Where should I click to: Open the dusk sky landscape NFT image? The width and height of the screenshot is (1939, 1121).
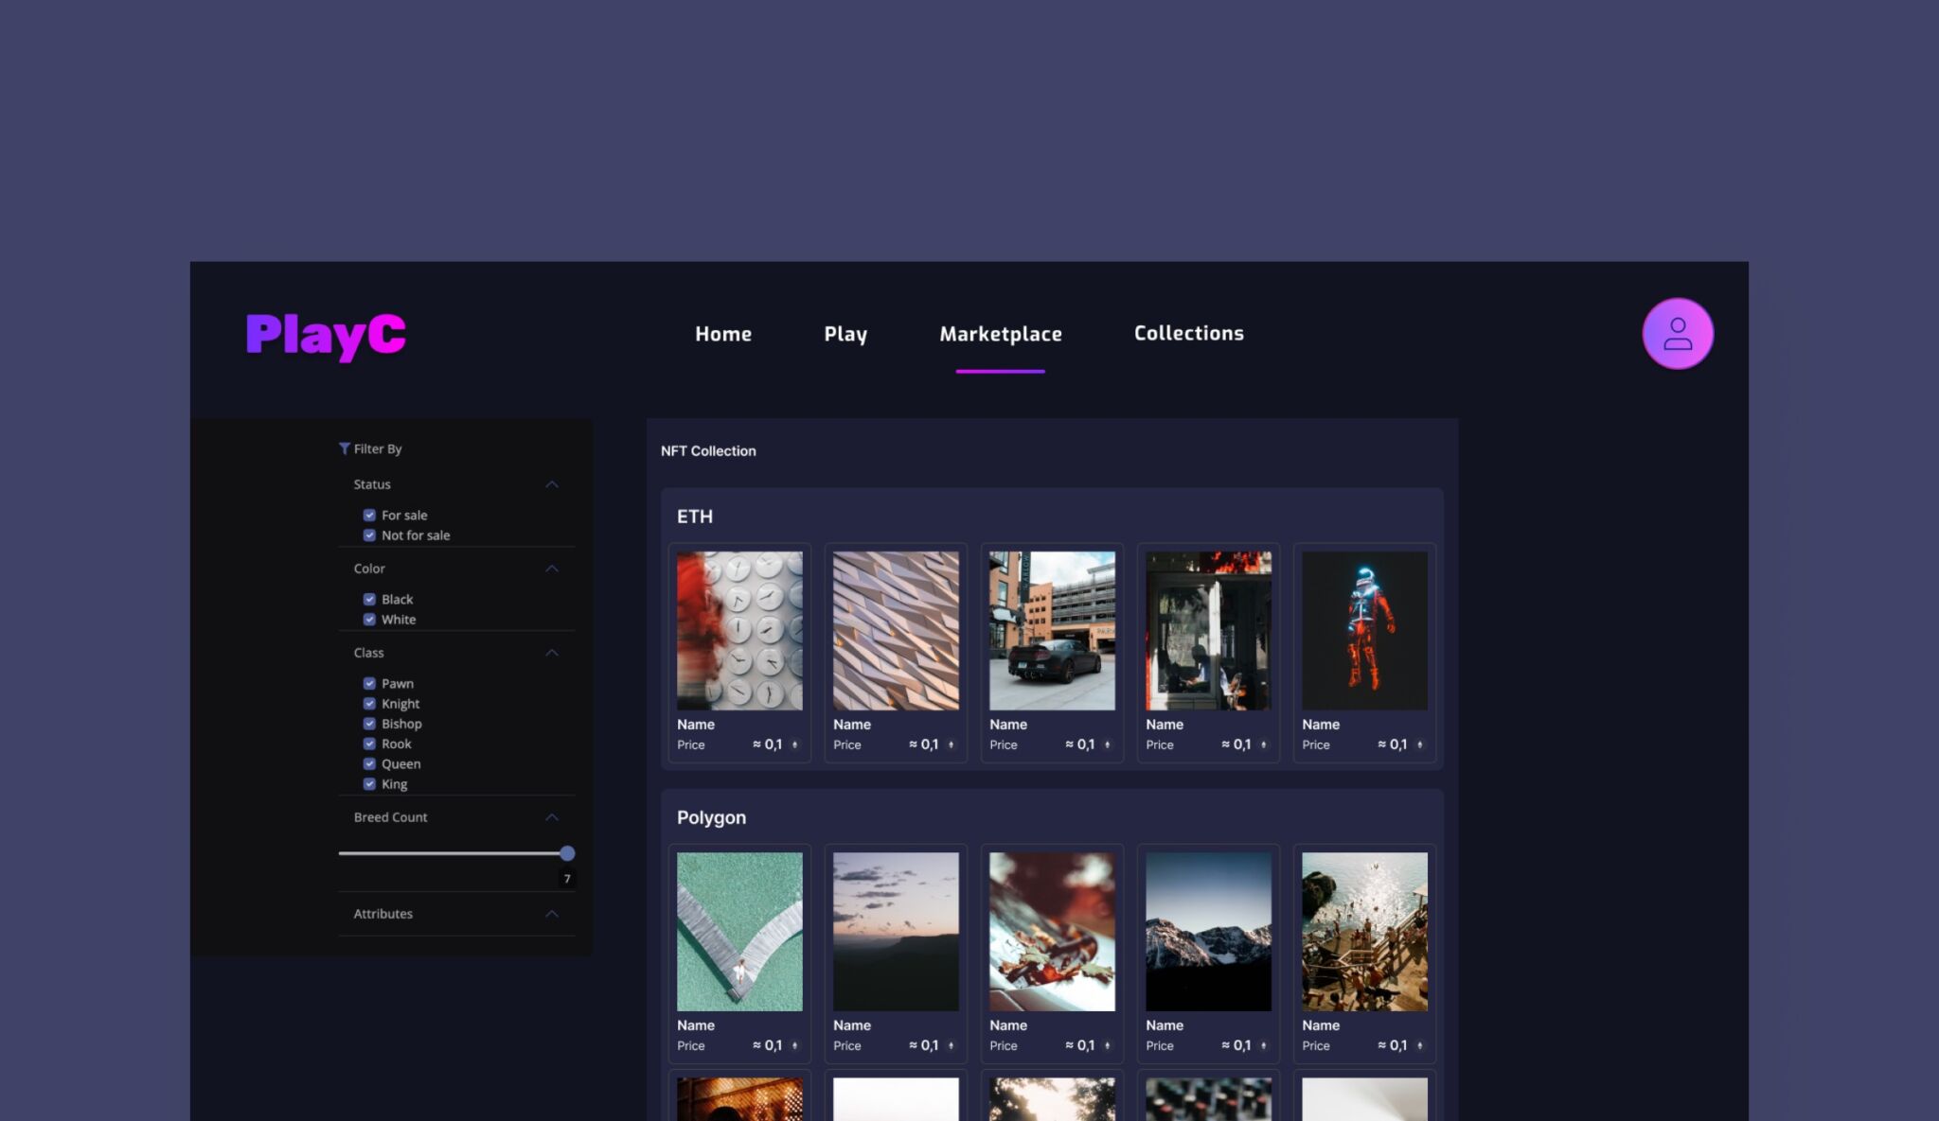coord(896,932)
